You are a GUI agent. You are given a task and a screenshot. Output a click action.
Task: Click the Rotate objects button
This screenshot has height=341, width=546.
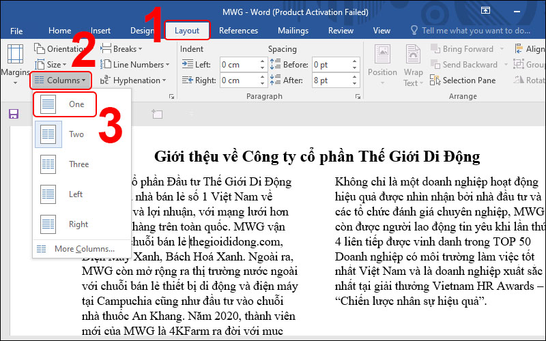click(x=530, y=80)
